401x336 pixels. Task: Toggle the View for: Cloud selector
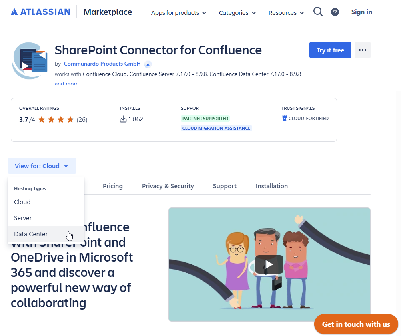click(42, 166)
